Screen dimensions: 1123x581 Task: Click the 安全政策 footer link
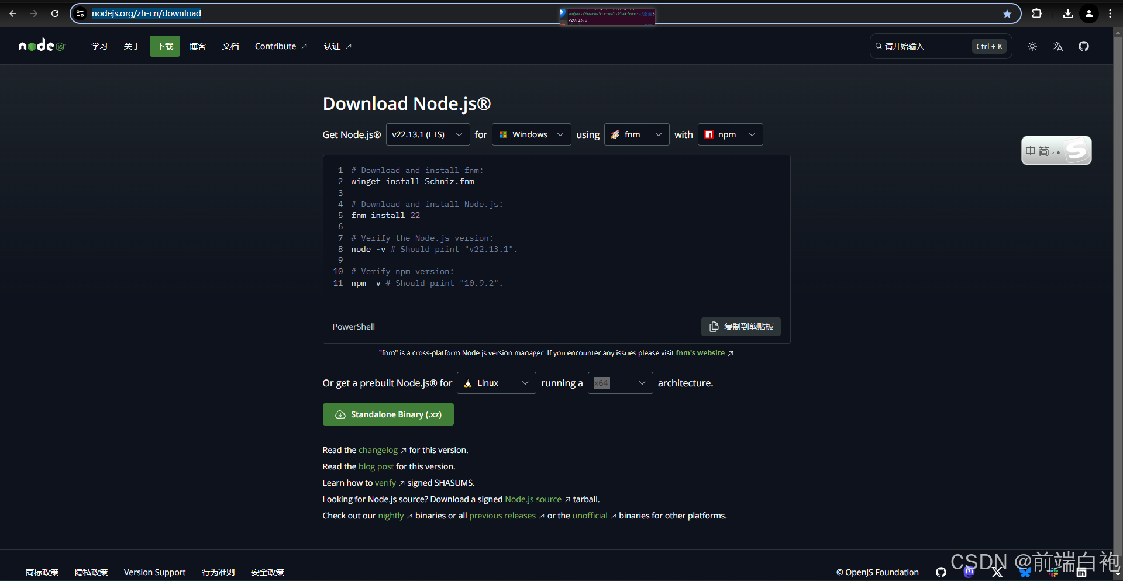267,572
